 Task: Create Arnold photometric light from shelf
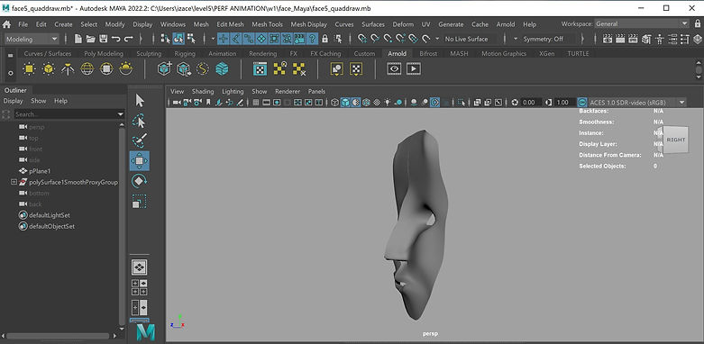(68, 69)
